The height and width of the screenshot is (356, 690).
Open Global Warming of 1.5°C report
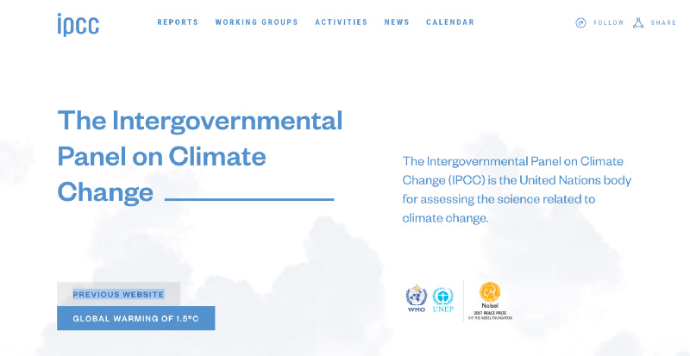coord(136,318)
